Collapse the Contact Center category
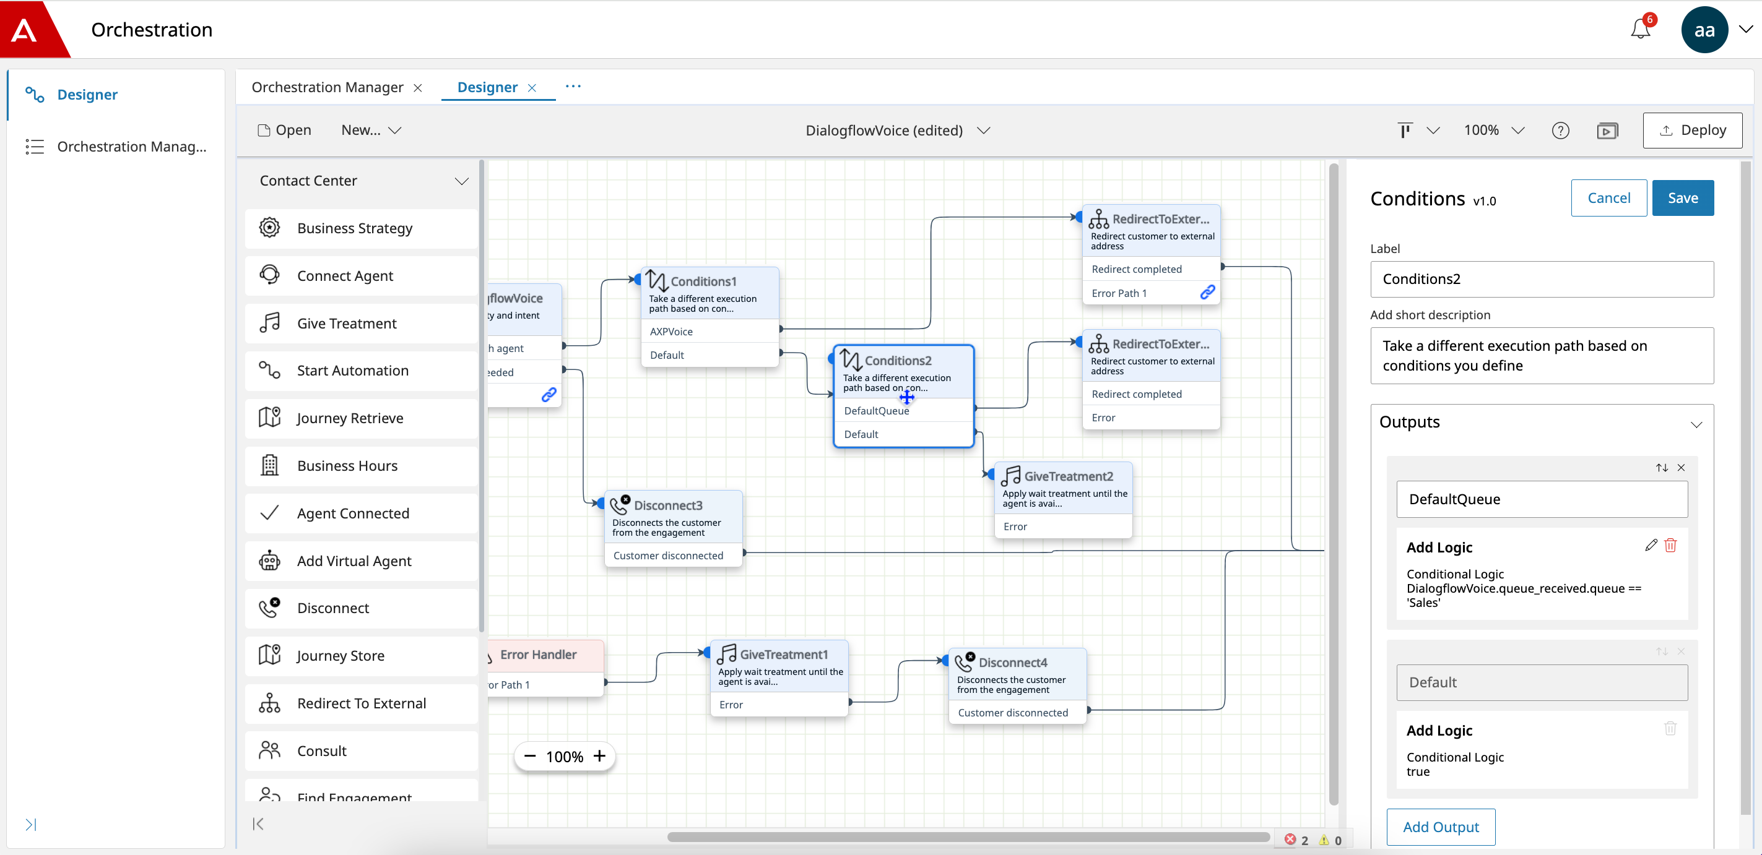 coord(462,181)
